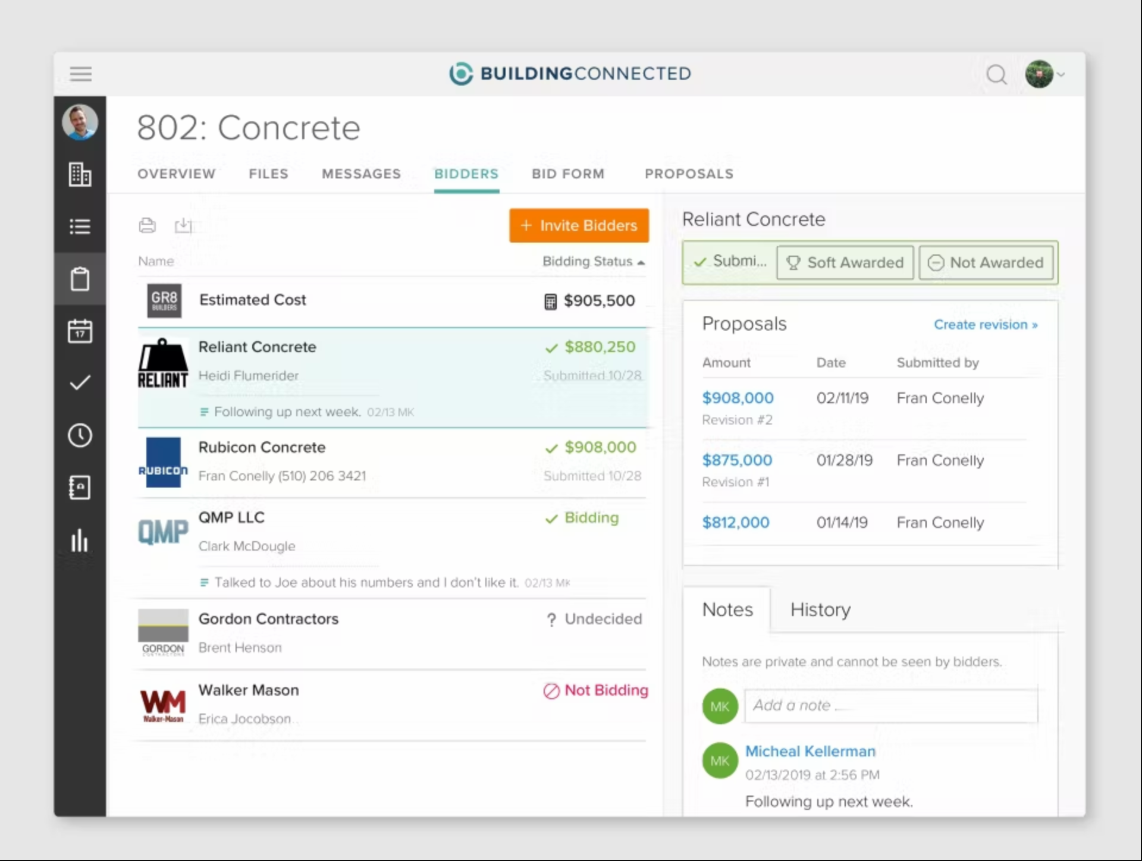This screenshot has height=861, width=1142.
Task: Open the $875,000 Revision #1 proposal
Action: click(x=737, y=460)
